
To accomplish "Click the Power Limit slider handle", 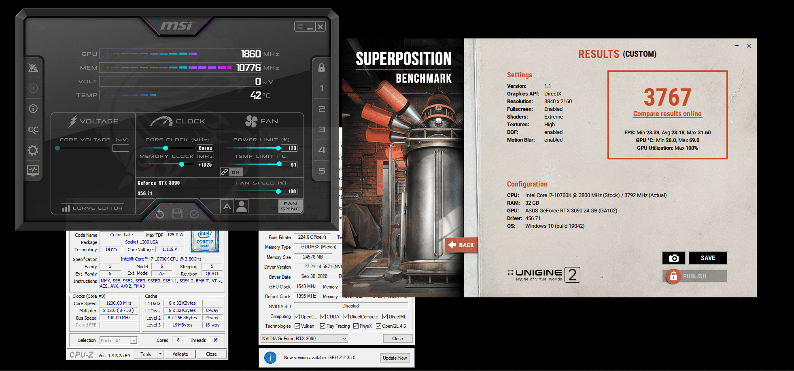I will (x=278, y=148).
